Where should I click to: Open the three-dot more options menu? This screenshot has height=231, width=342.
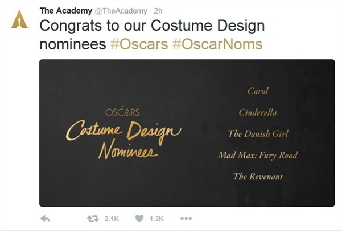[x=186, y=219]
